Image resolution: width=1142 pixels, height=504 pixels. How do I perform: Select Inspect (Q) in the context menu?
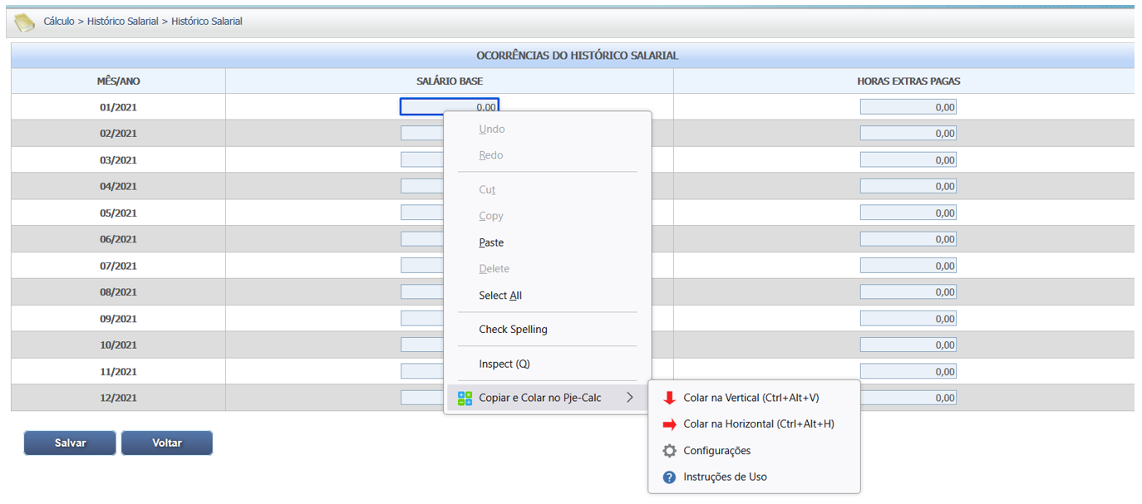(504, 364)
